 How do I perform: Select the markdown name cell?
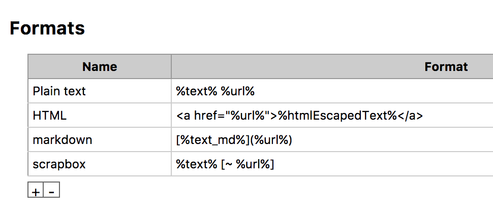coord(100,140)
